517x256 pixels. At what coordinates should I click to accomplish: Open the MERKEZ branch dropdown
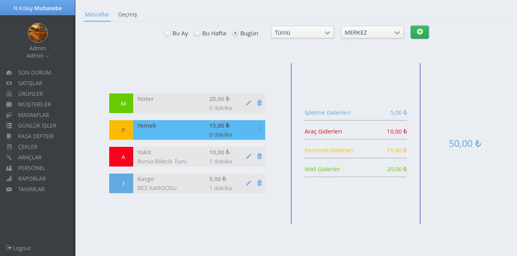[372, 33]
